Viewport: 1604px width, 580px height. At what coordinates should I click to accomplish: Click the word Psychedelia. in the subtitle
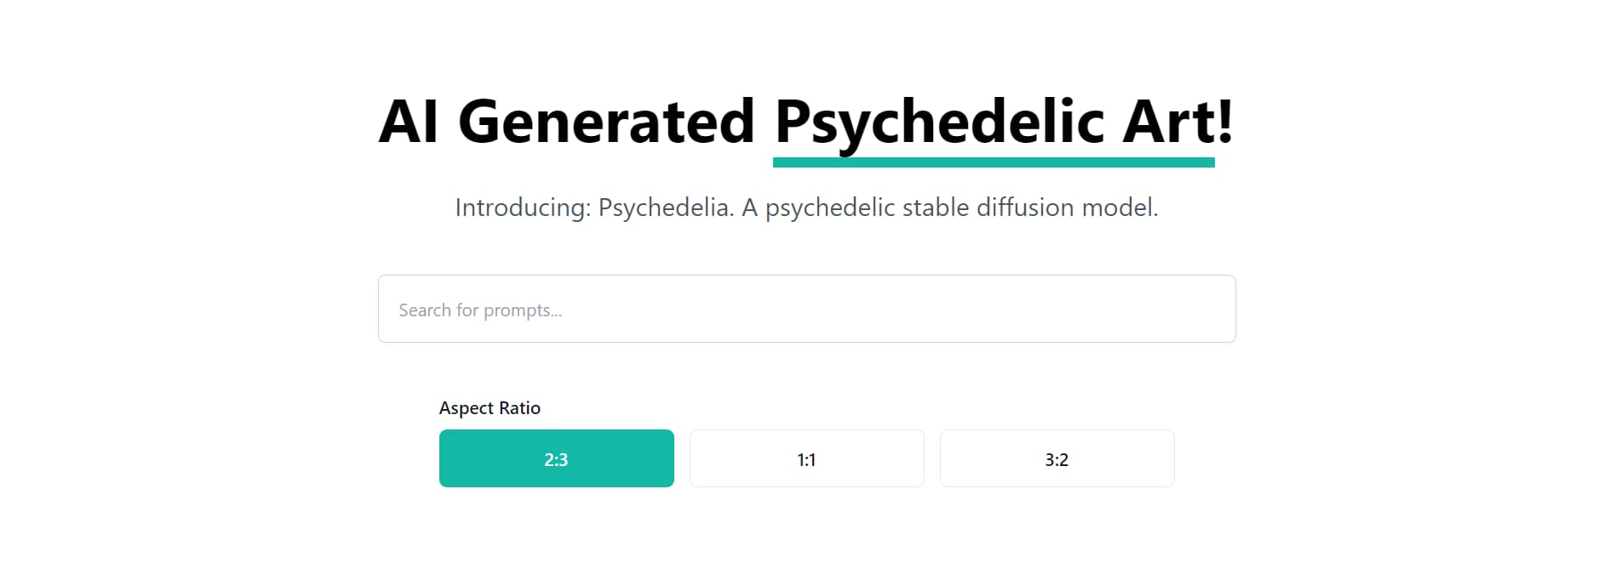tap(667, 208)
